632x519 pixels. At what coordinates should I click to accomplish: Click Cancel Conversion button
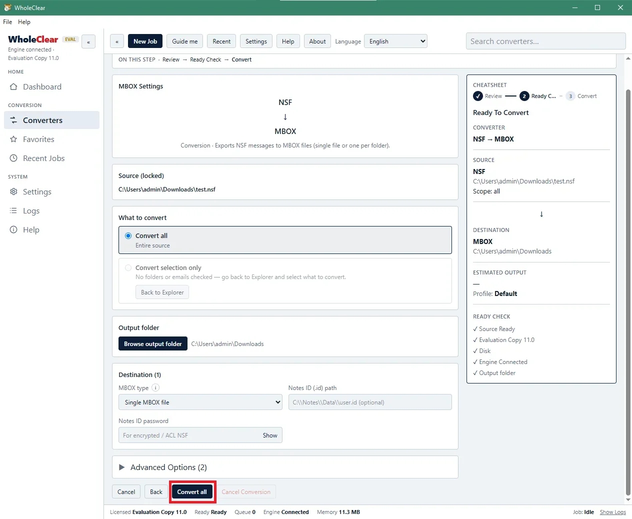(246, 492)
